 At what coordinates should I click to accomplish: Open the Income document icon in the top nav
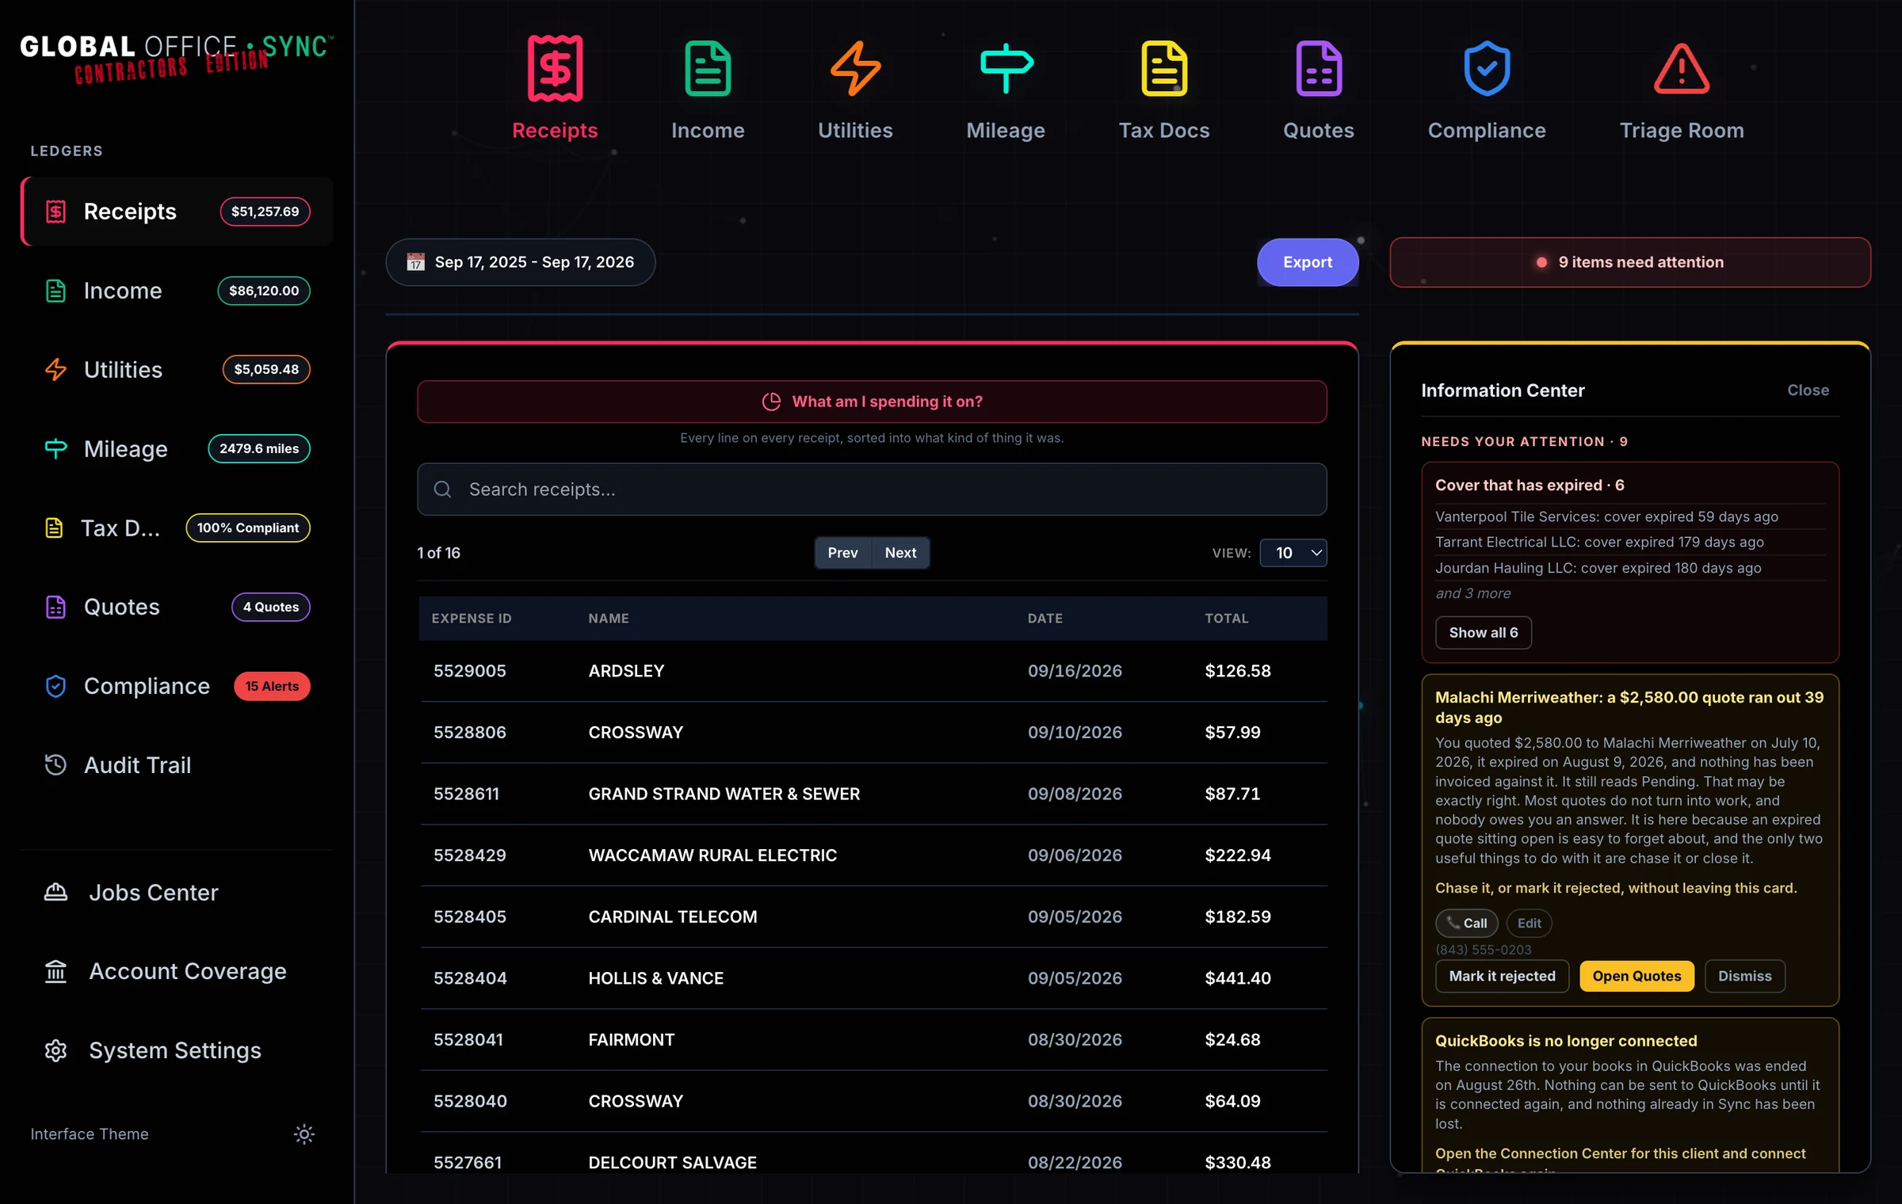tap(708, 68)
